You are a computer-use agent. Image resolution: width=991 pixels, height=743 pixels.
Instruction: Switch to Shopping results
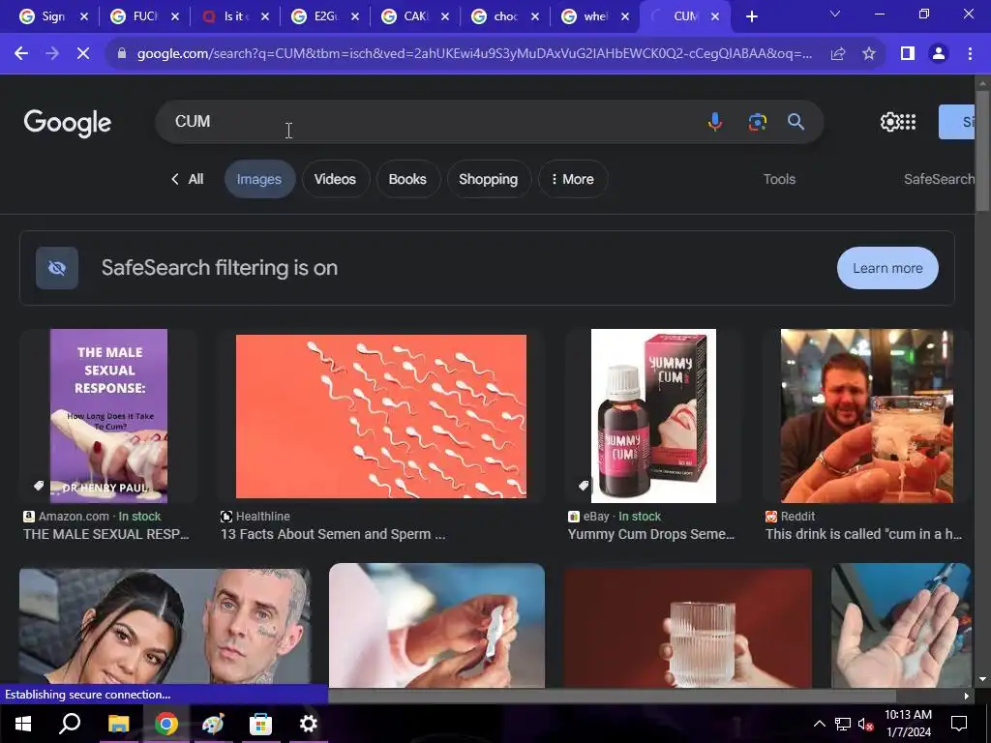click(489, 179)
